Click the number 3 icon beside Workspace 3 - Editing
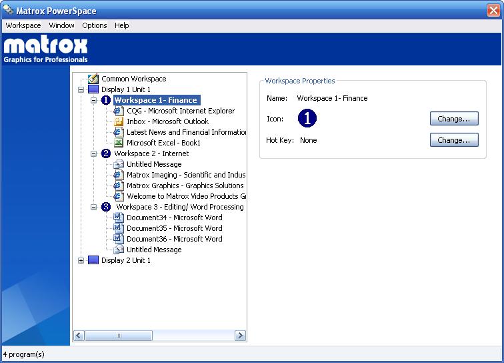Viewport: 504px width, 363px height. (106, 207)
